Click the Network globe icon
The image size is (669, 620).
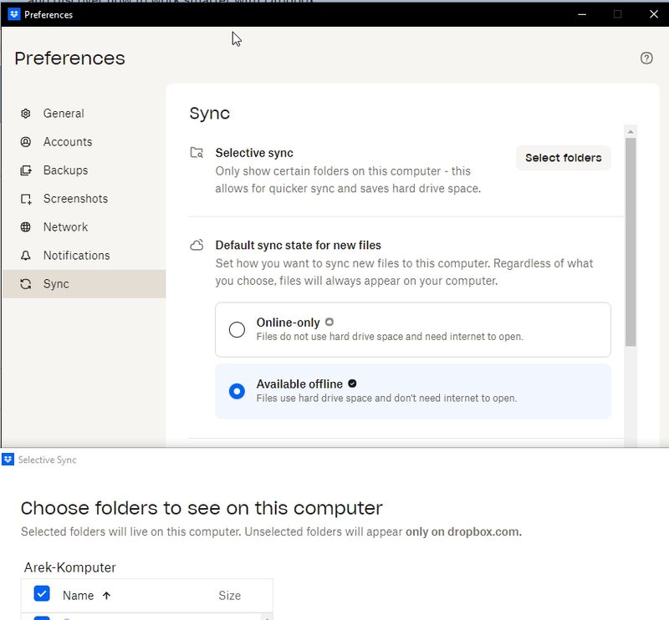pyautogui.click(x=26, y=227)
